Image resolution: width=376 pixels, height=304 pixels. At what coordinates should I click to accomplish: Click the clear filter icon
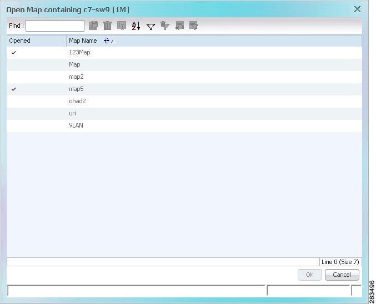point(165,26)
